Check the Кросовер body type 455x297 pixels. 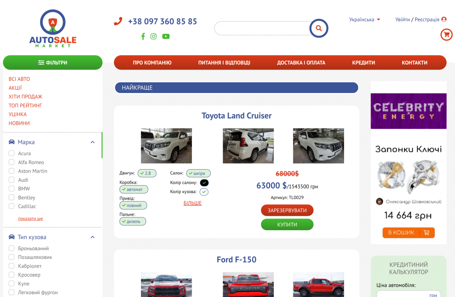tap(12, 275)
